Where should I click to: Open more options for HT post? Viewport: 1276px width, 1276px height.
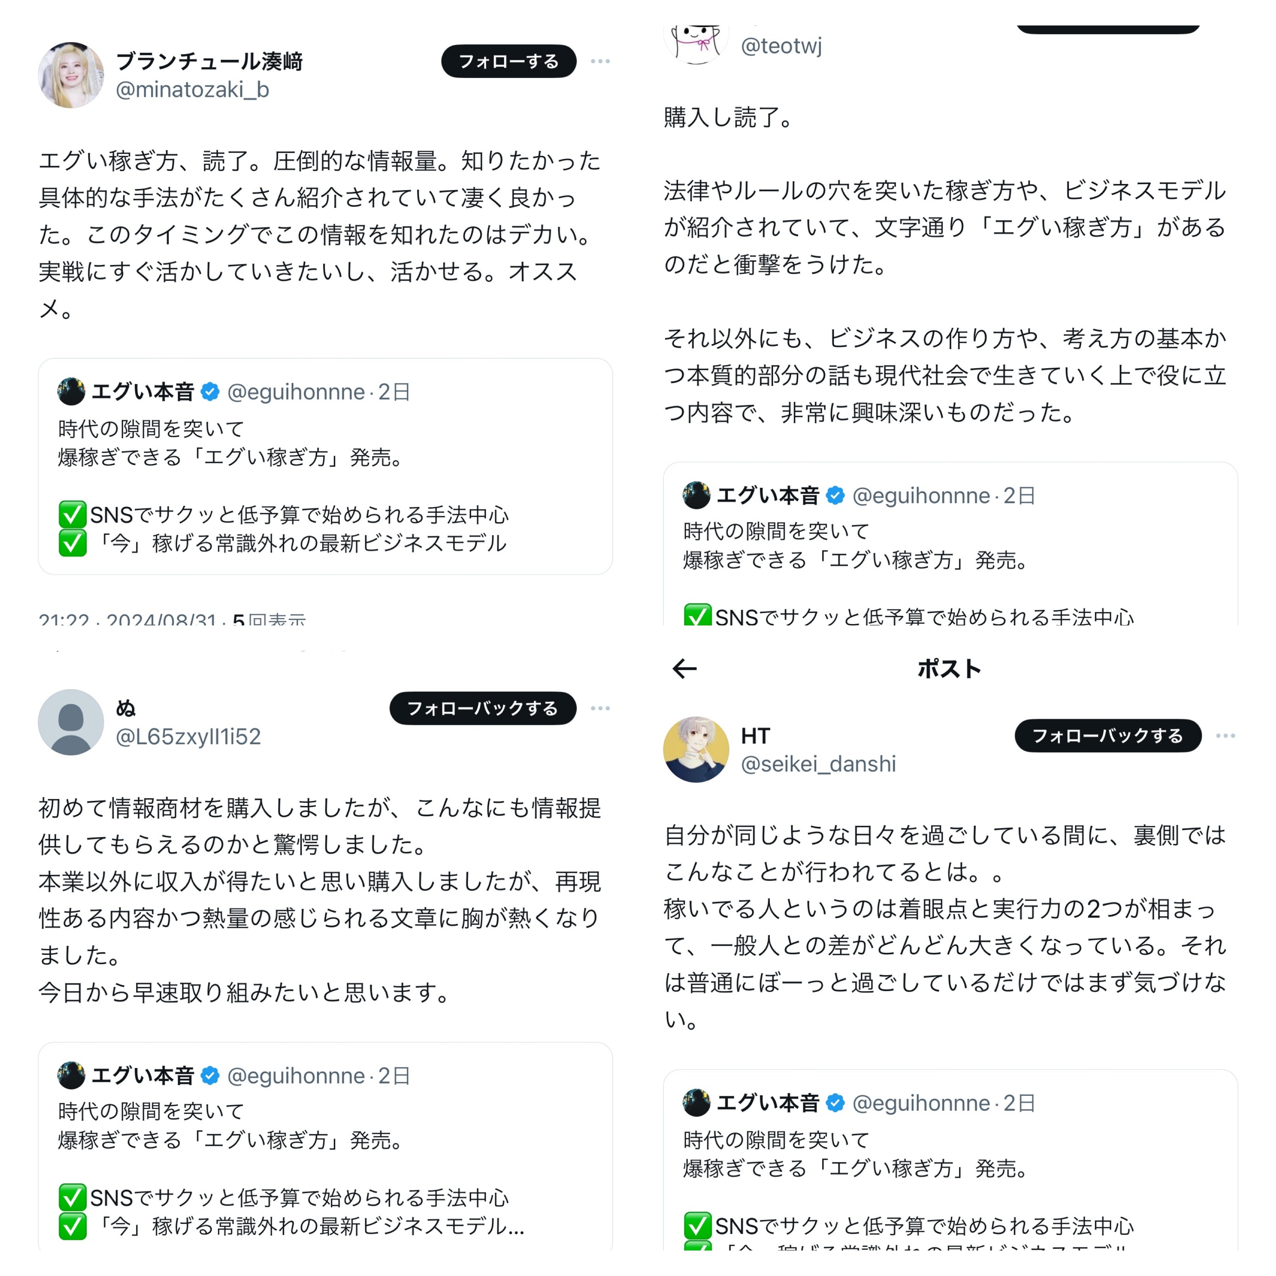coord(1225,736)
